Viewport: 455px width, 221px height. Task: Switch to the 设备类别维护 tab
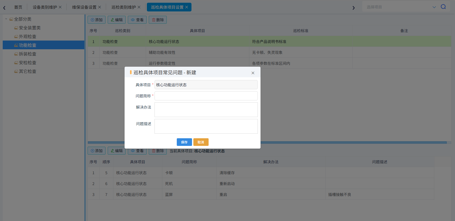(x=45, y=7)
